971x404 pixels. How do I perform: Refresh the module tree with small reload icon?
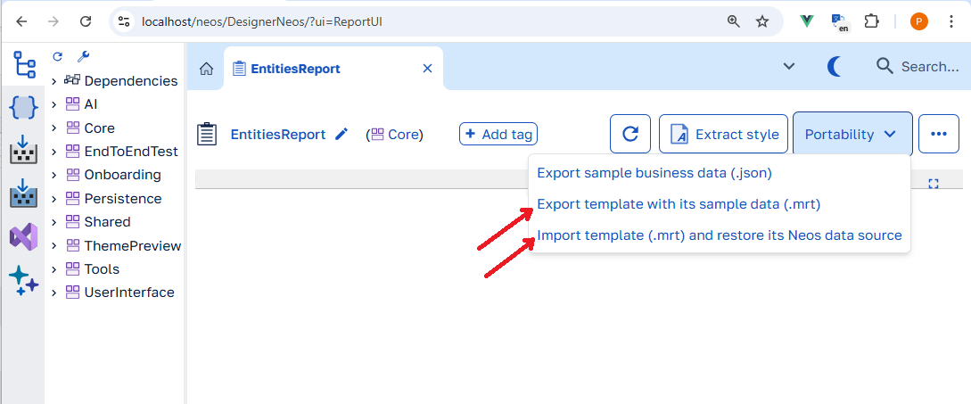[58, 57]
